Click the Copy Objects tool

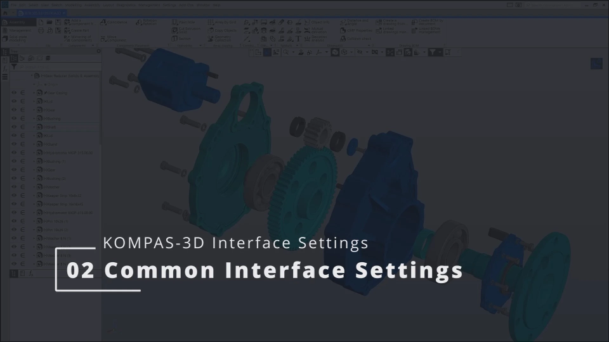225,30
